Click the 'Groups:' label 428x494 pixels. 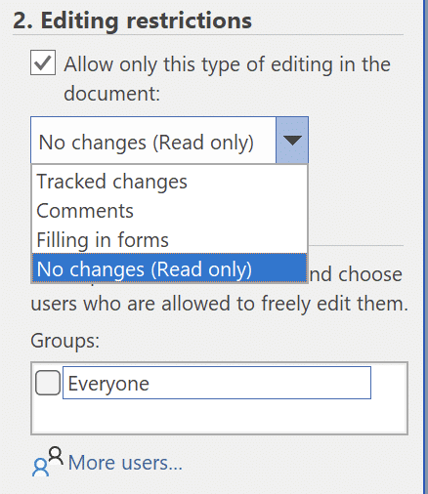[65, 341]
